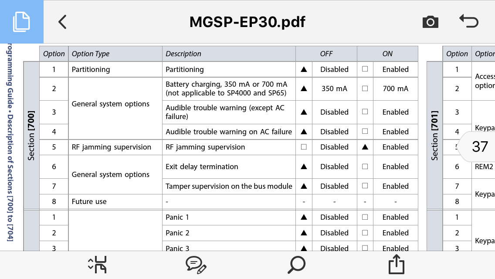
Task: Open the documents list icon
Action: [21, 21]
